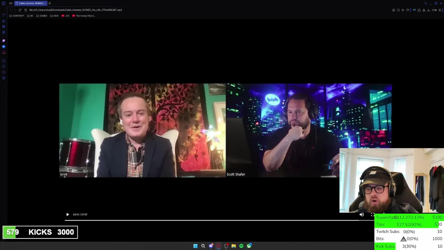This screenshot has height=250, width=444.
Task: Expand the BC bookmark folder
Action: (x=30, y=16)
